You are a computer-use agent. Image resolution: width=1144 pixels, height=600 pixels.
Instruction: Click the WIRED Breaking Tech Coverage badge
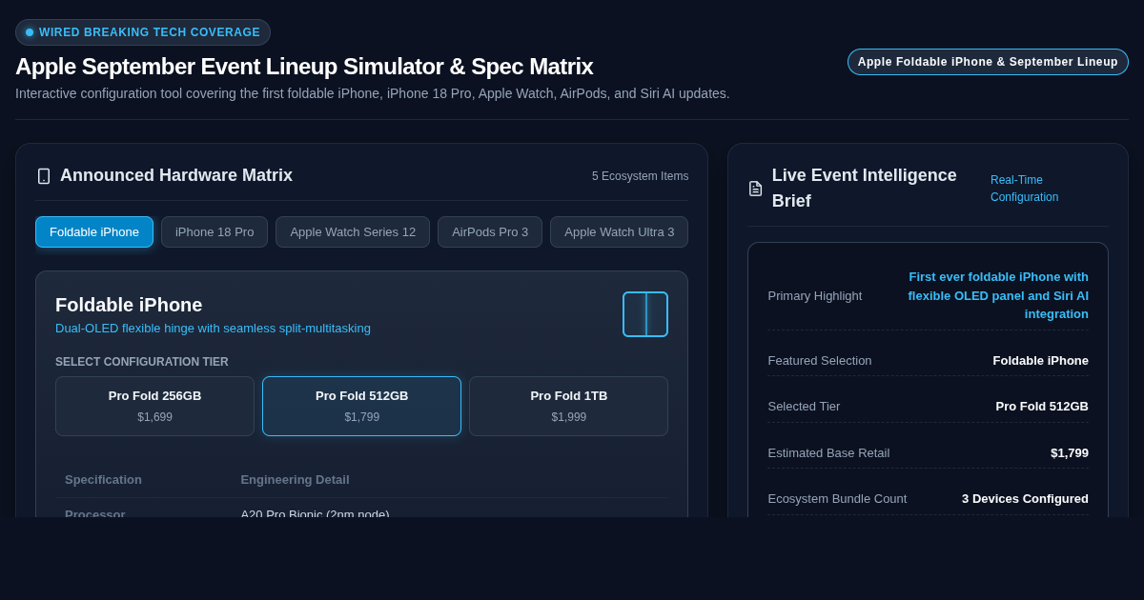point(143,32)
